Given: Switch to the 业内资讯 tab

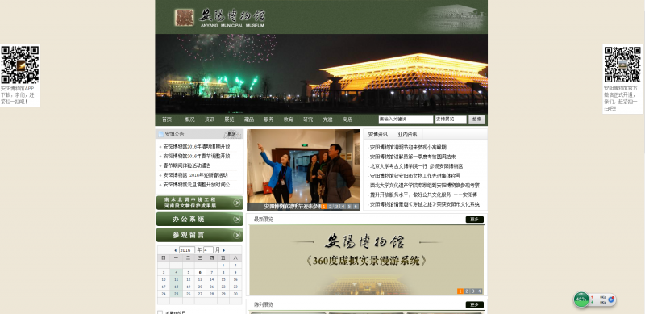Looking at the screenshot, I should [x=407, y=134].
